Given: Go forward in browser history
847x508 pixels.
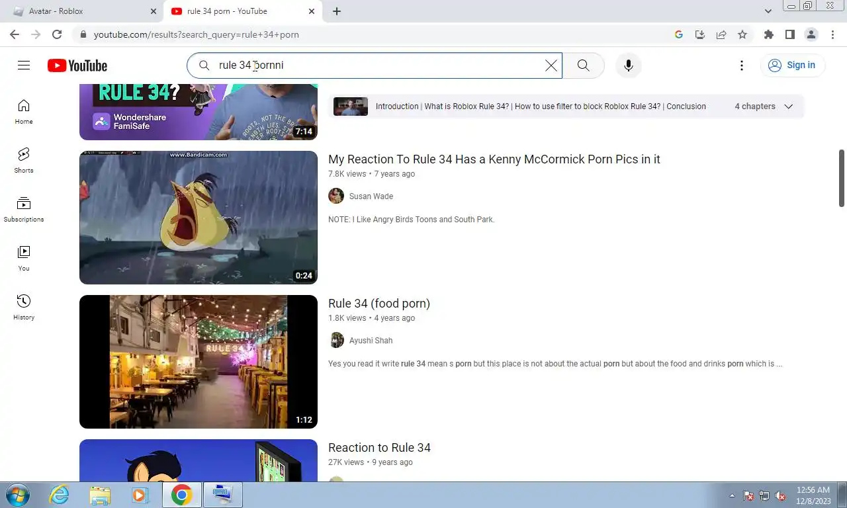Looking at the screenshot, I should 36,34.
